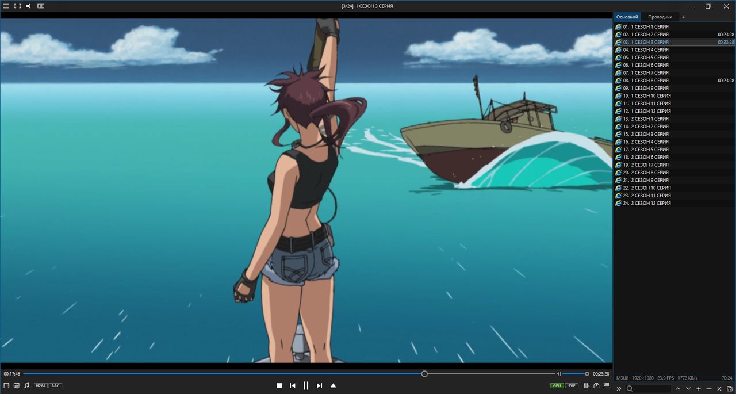Screen dimensions: 736x394
Task: Switch to the Основной tab
Action: click(x=627, y=17)
